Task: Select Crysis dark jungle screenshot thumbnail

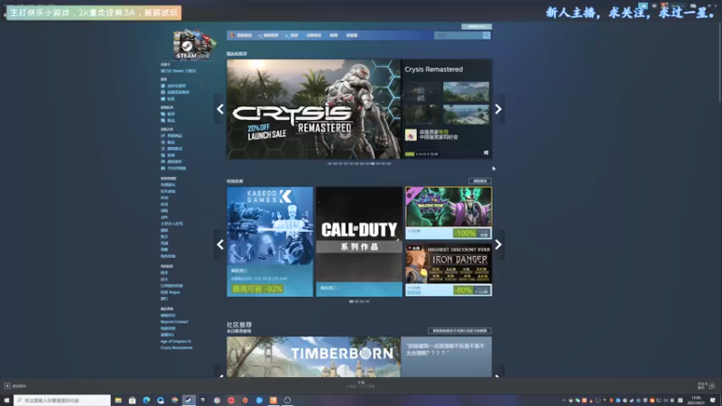Action: [421, 115]
